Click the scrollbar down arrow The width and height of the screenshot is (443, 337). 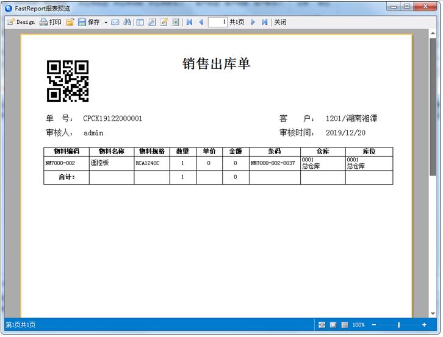(433, 313)
